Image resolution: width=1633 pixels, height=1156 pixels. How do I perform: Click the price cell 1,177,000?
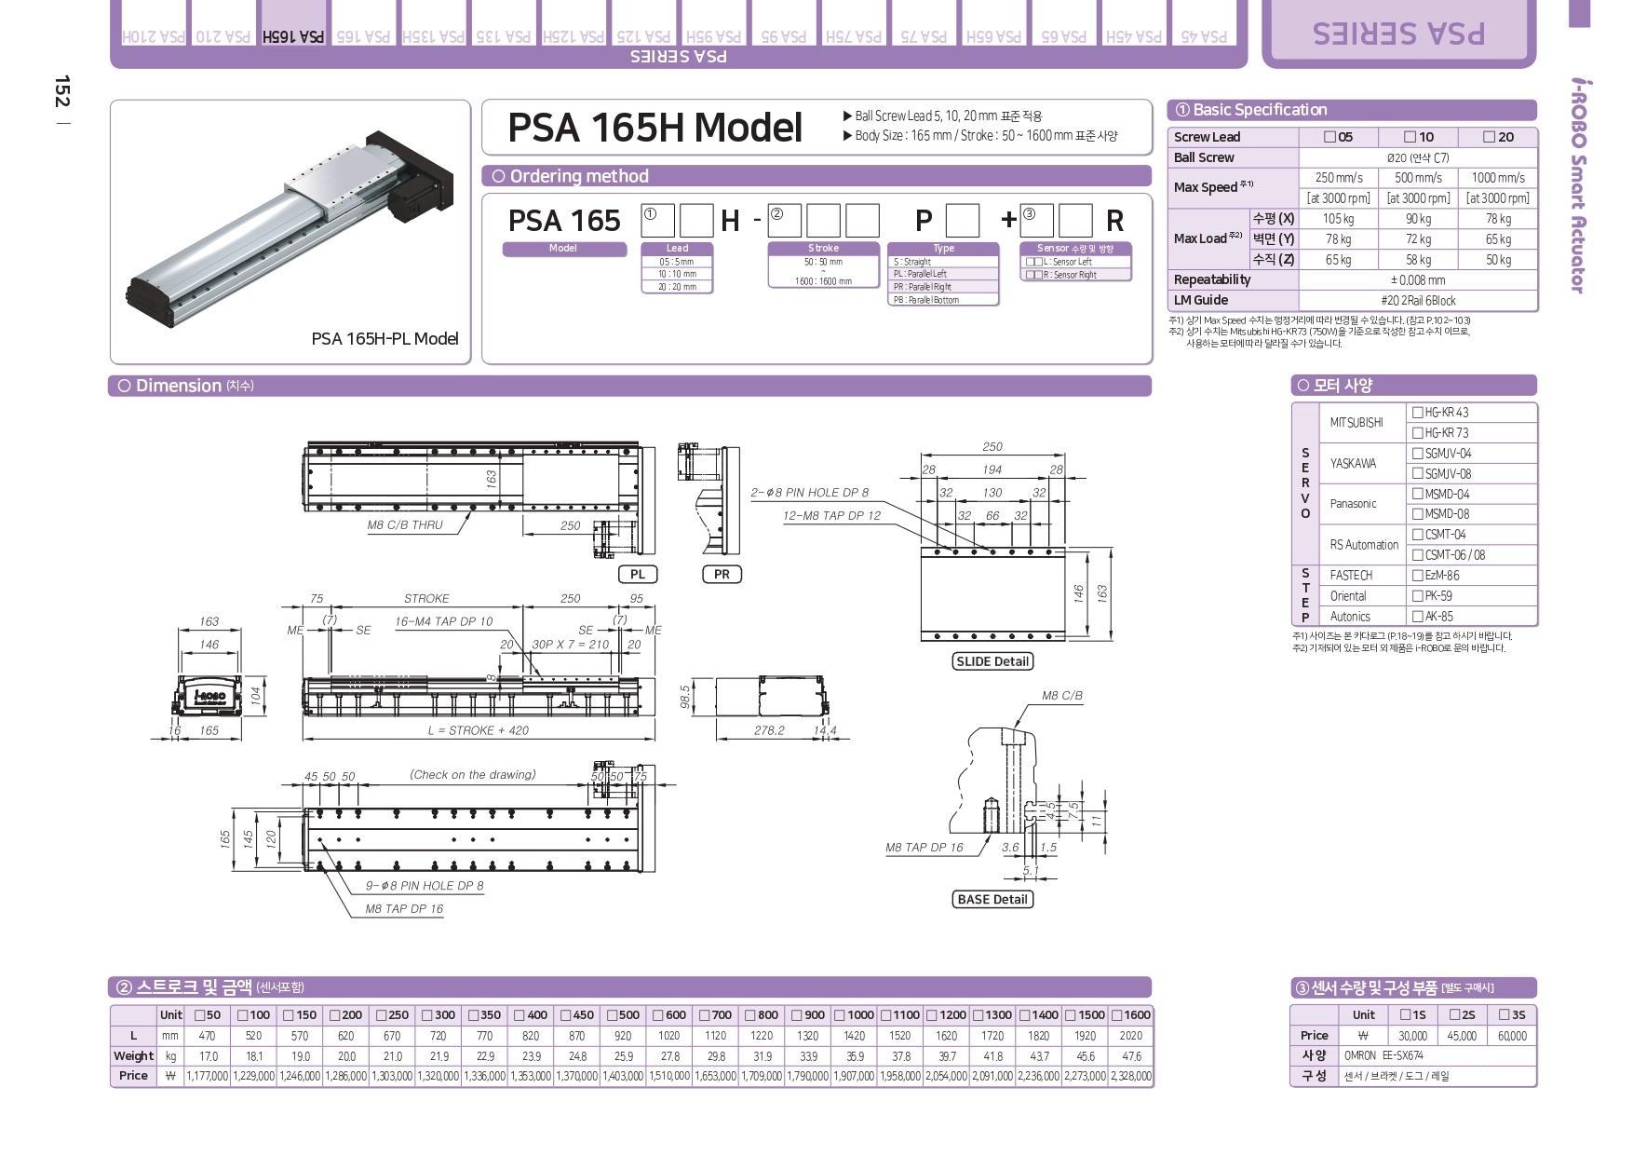click(x=207, y=1076)
